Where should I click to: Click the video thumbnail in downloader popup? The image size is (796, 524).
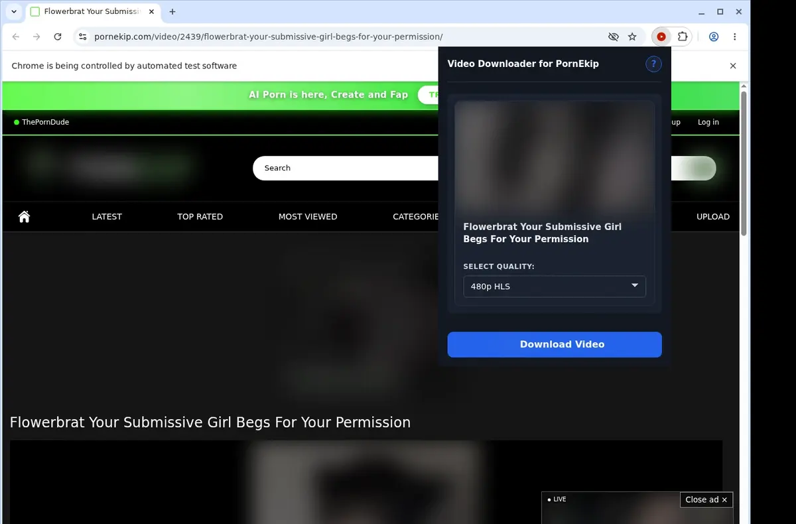click(555, 157)
